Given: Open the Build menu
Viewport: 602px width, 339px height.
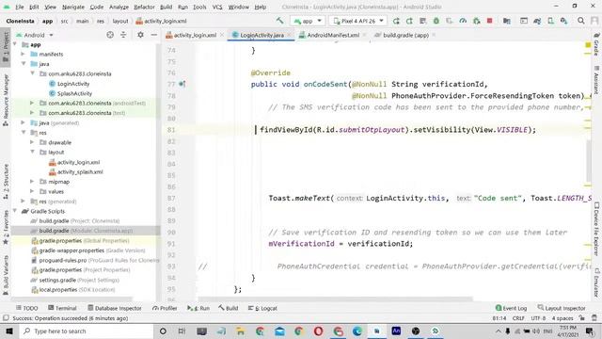Looking at the screenshot, I should (x=166, y=7).
